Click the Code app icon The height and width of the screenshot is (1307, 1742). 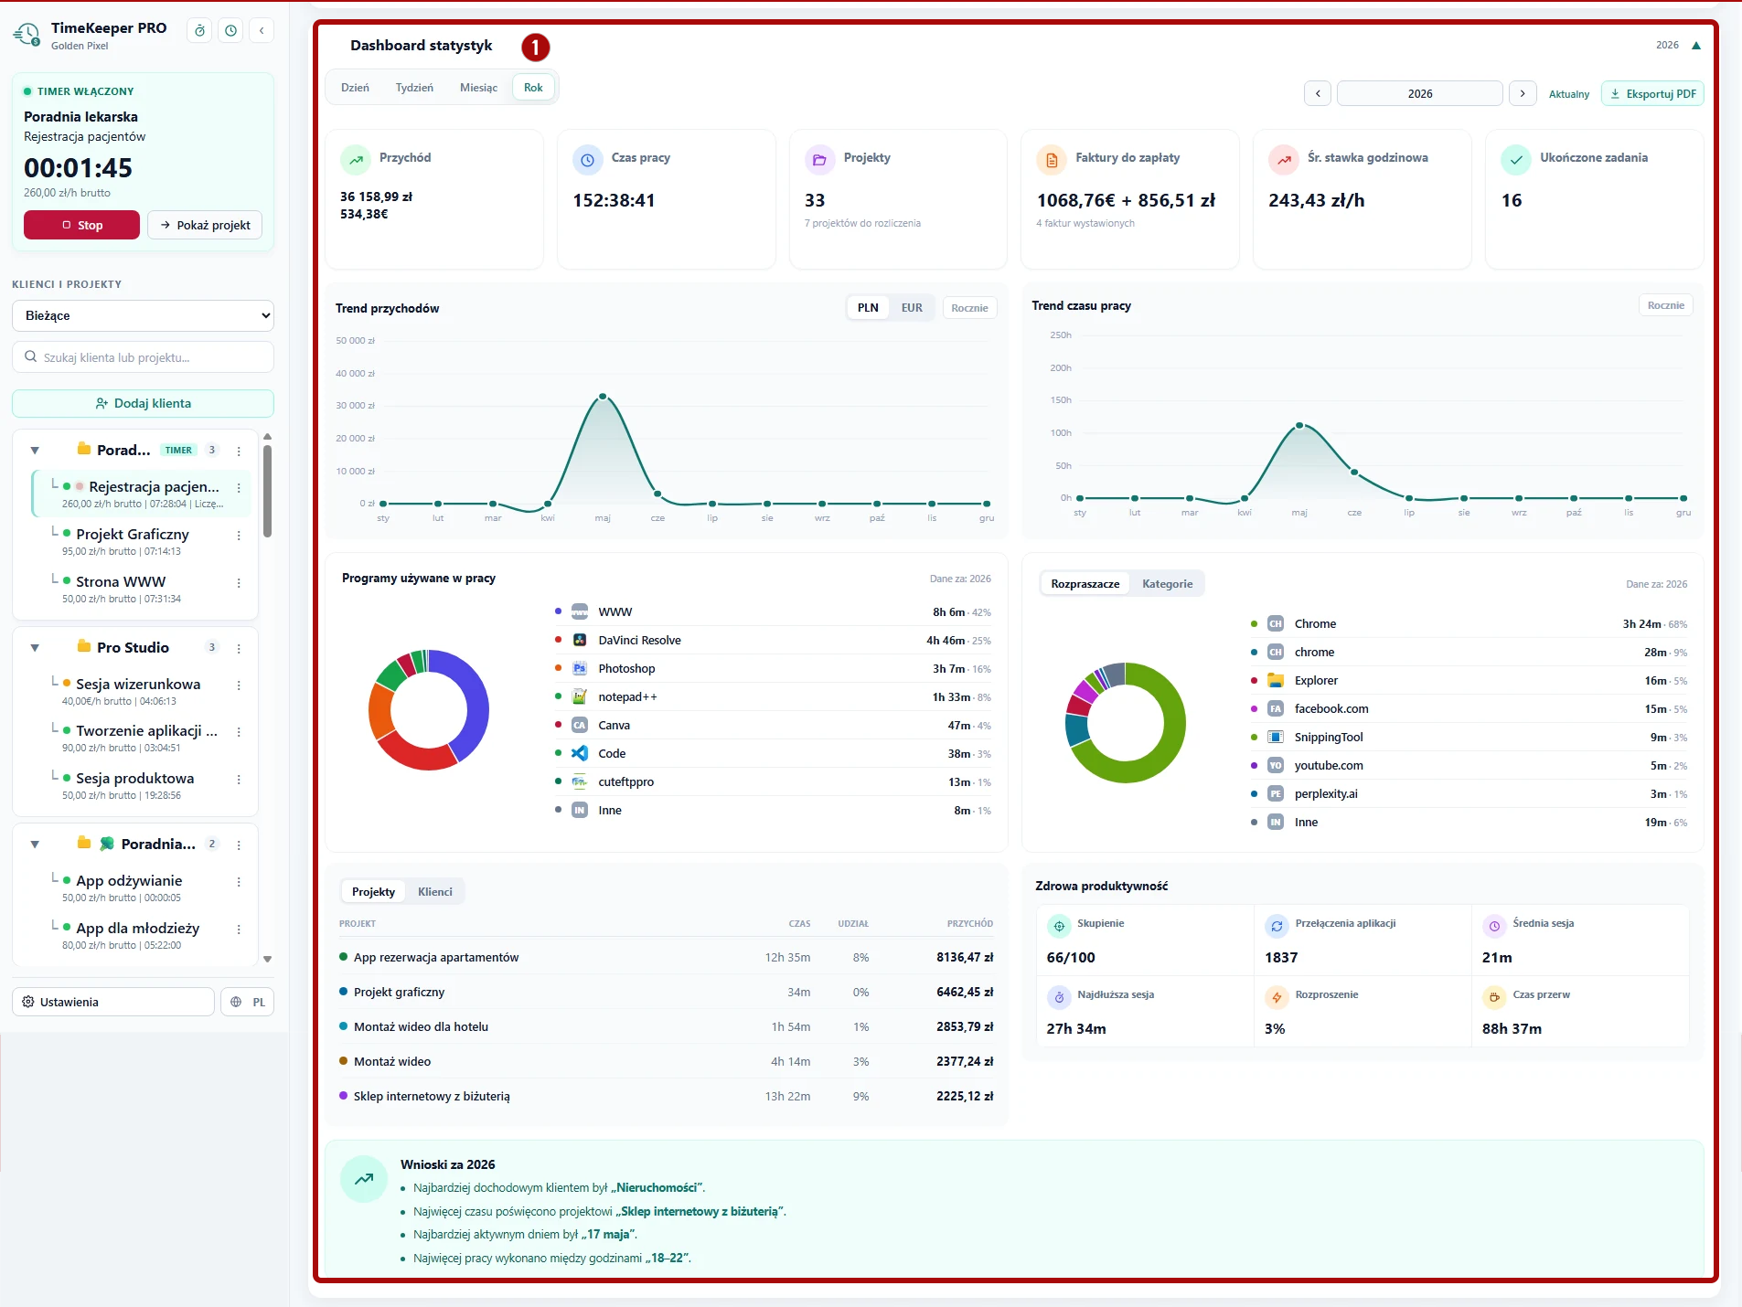[580, 753]
